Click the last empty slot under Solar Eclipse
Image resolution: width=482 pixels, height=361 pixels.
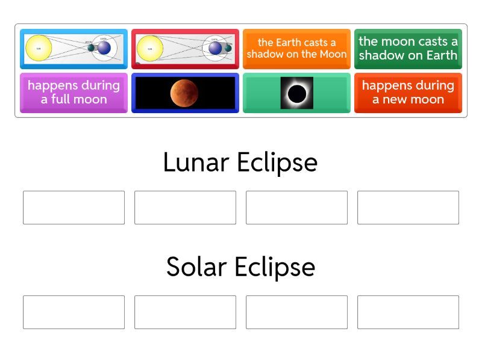pos(408,312)
